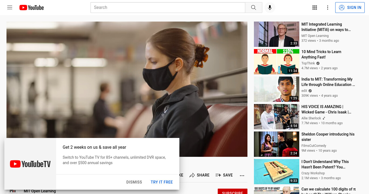The height and width of the screenshot is (194, 369).
Task: Click Allie Sherlock channel name
Action: pyautogui.click(x=311, y=118)
